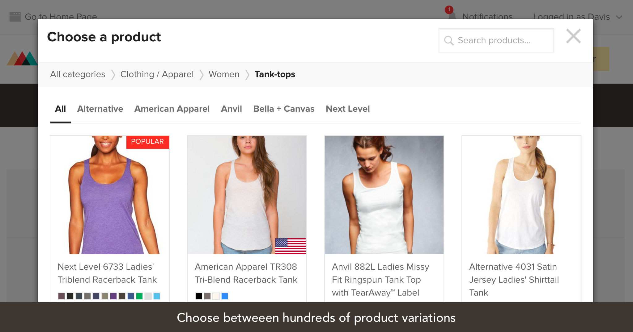Pick the light gray swatch on Next Level 6733
The width and height of the screenshot is (633, 332).
click(148, 296)
